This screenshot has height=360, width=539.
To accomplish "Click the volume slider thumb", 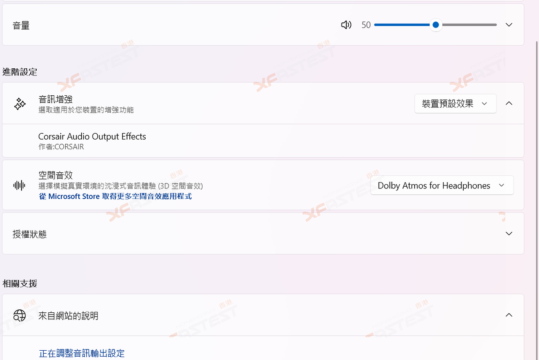I will pyautogui.click(x=436, y=25).
